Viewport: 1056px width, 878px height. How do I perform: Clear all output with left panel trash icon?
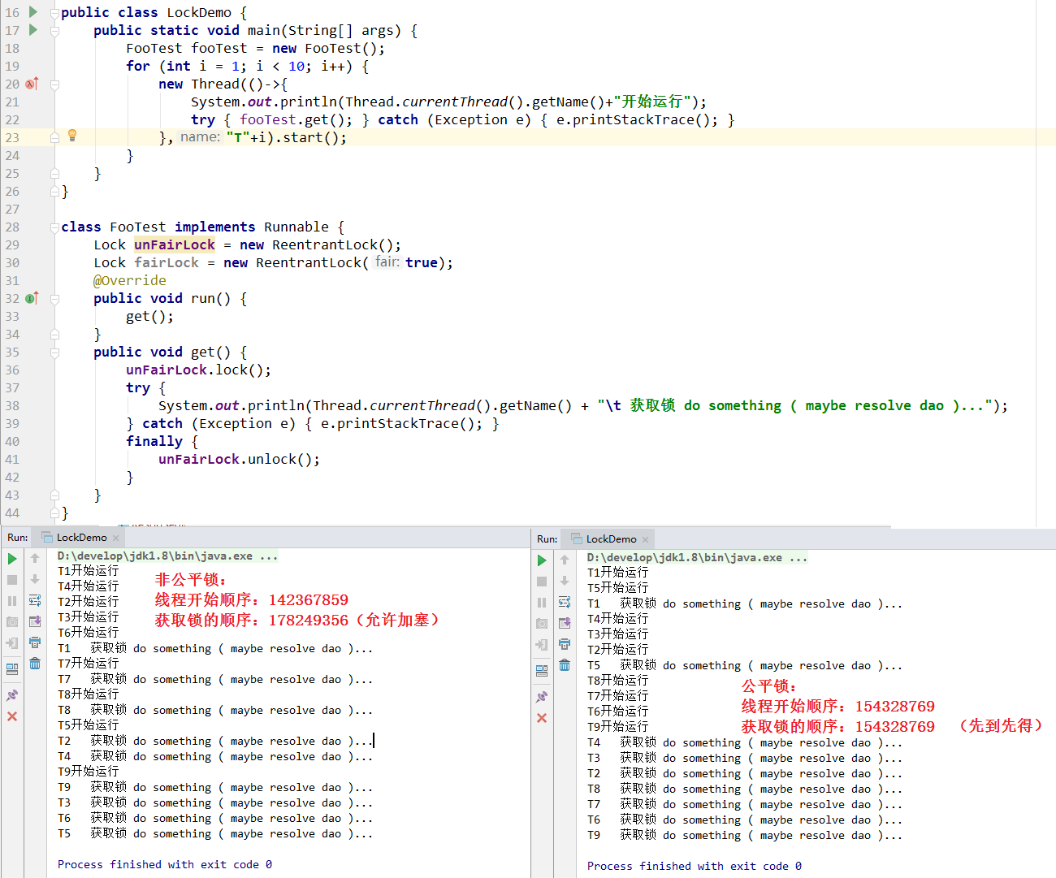pyautogui.click(x=35, y=664)
